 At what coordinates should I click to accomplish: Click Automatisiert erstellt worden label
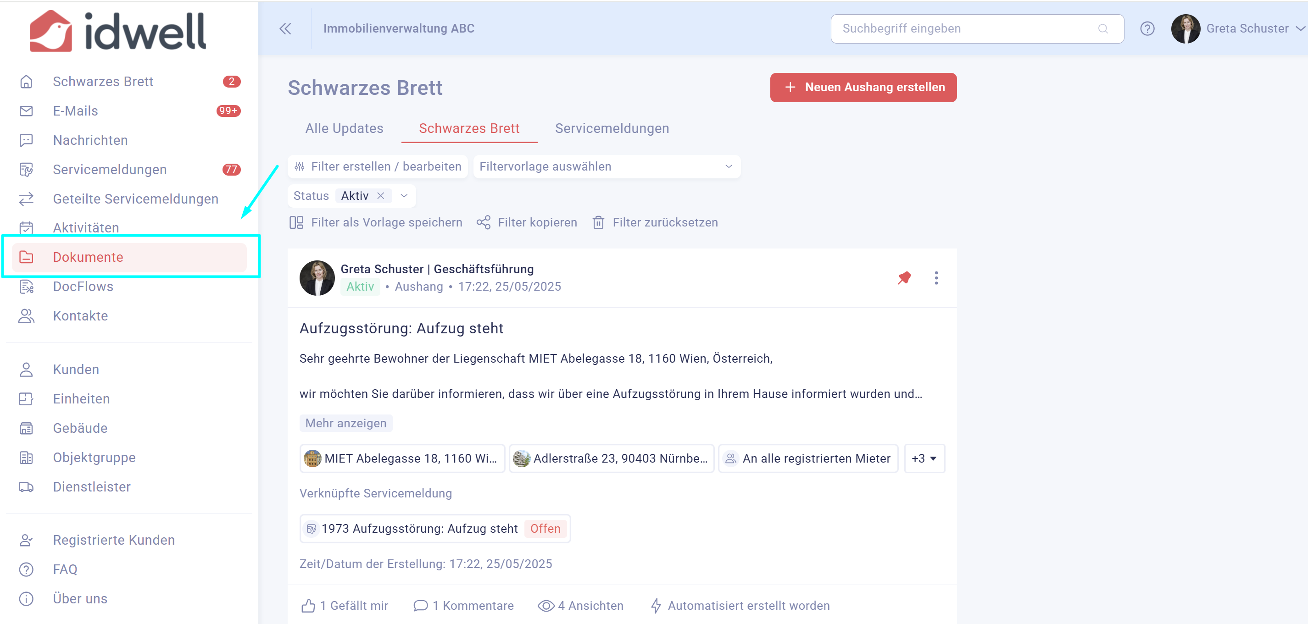click(740, 605)
